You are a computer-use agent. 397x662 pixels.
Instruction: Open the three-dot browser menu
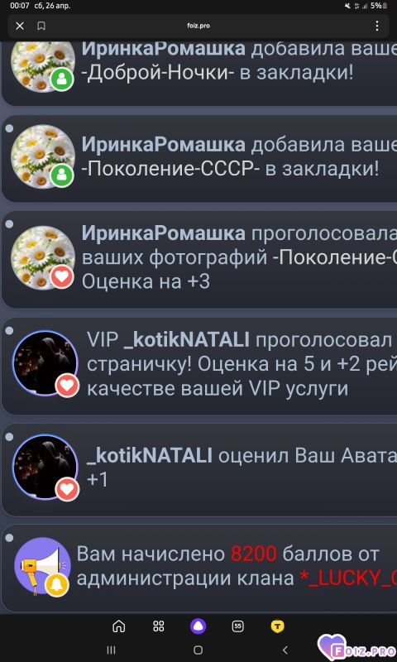377,26
